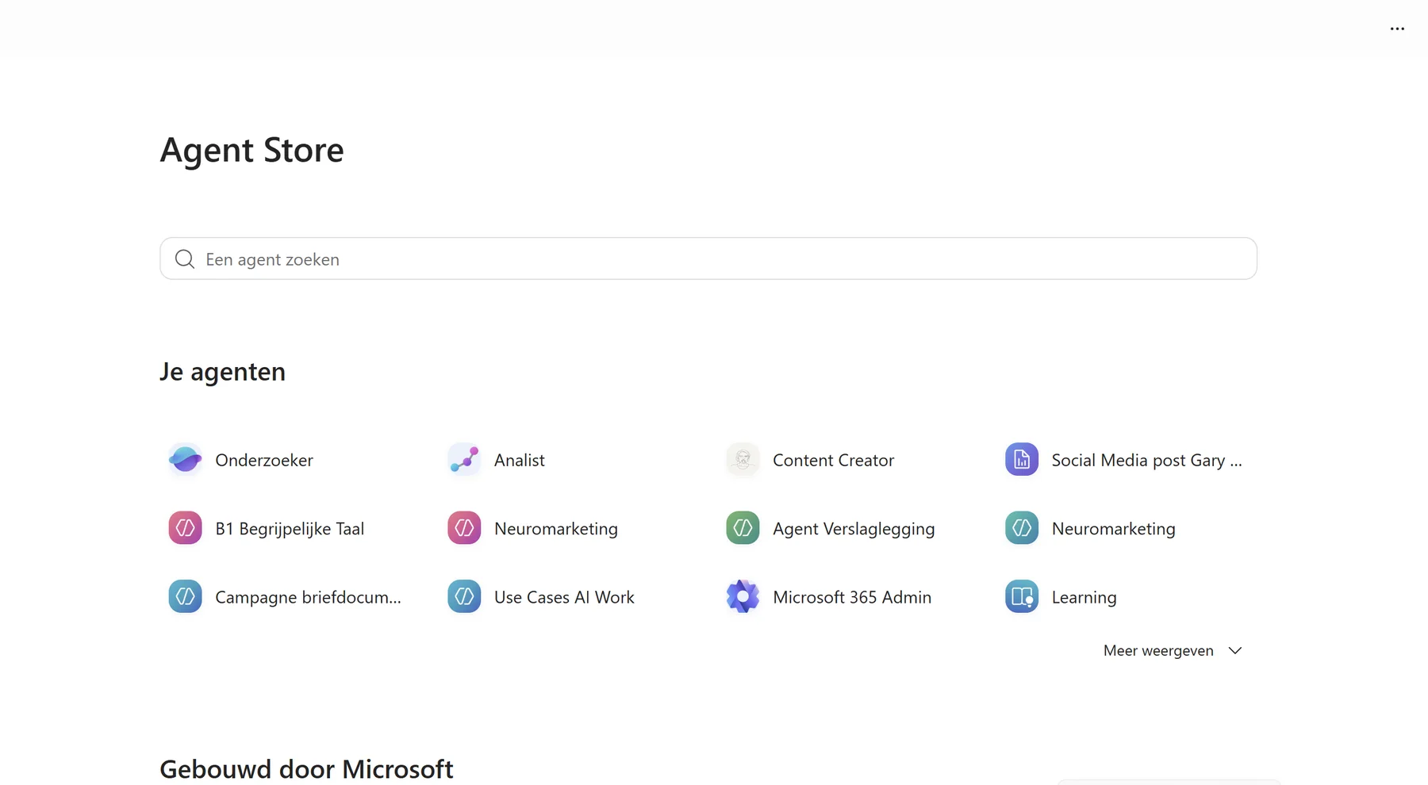The width and height of the screenshot is (1428, 785).
Task: Choose the Learning agent label
Action: coord(1084,597)
